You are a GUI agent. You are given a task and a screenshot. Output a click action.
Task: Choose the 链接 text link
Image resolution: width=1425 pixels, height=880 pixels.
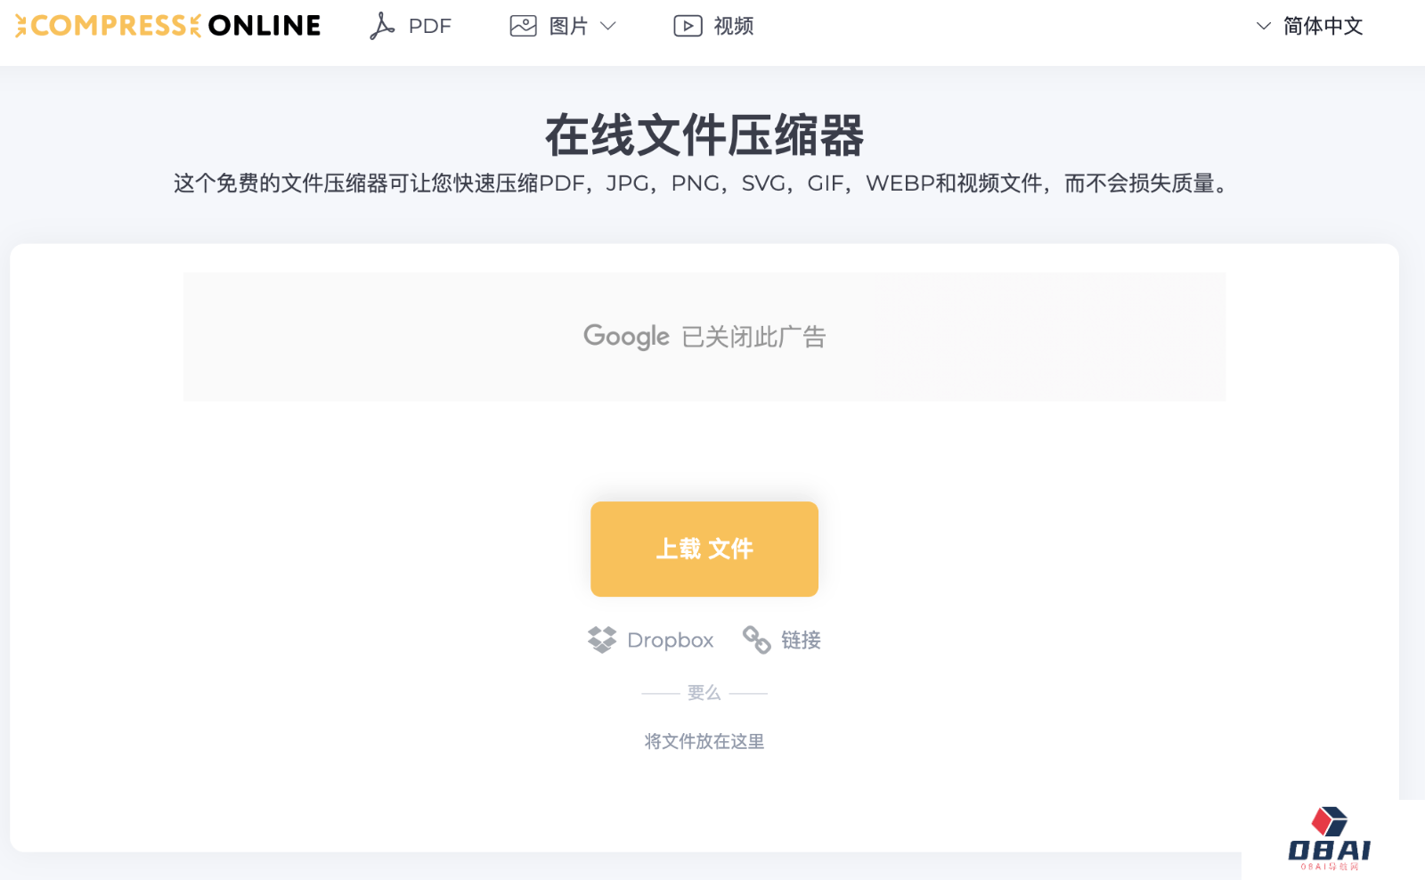click(x=801, y=640)
